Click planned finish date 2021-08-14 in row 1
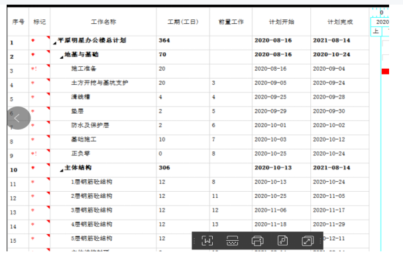403x256 pixels. pos(331,40)
